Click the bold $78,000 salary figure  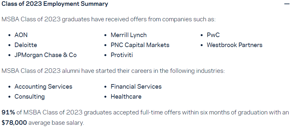14,123
